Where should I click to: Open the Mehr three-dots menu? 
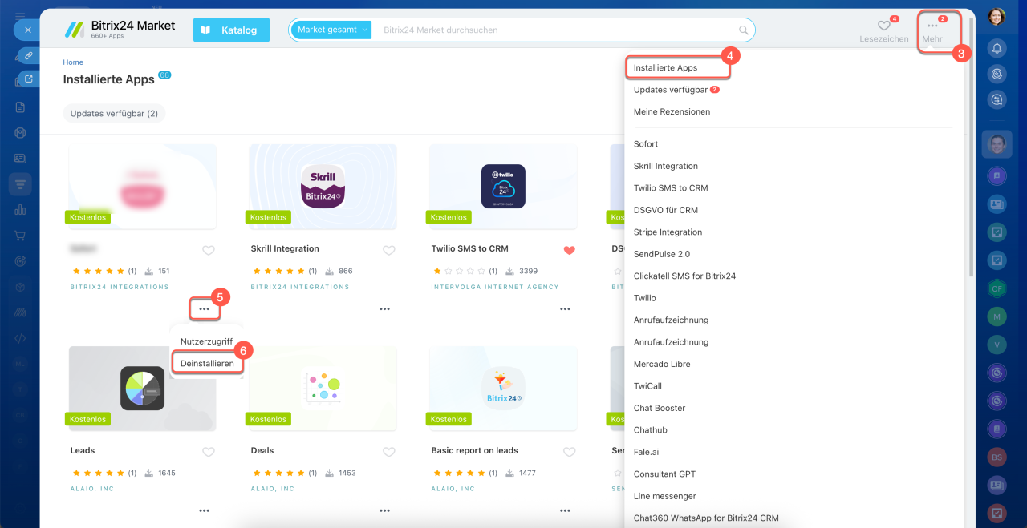[x=932, y=31]
